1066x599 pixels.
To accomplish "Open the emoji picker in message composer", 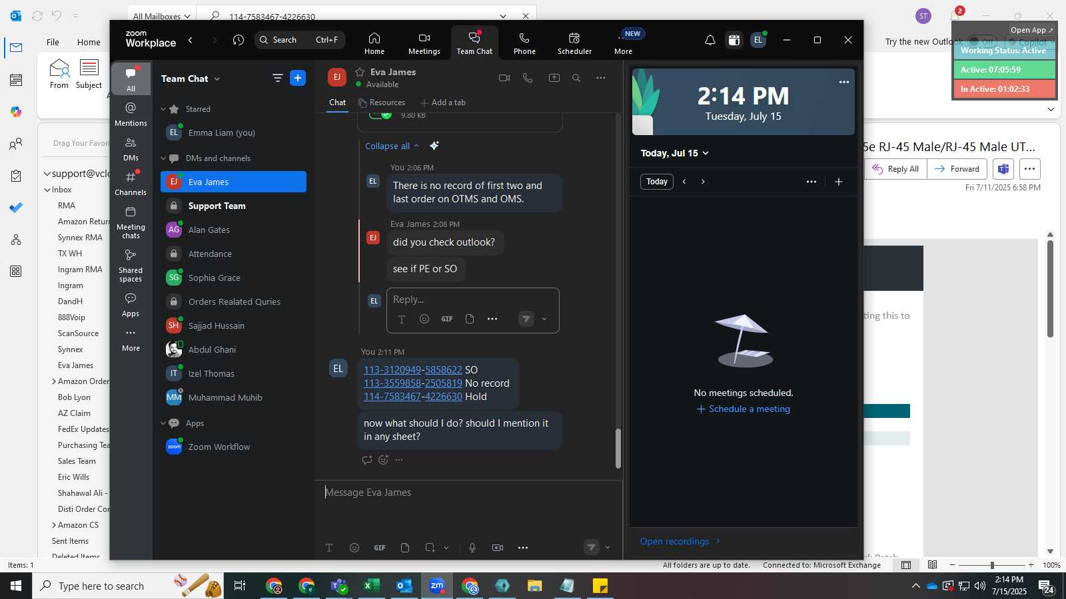I will tap(354, 548).
